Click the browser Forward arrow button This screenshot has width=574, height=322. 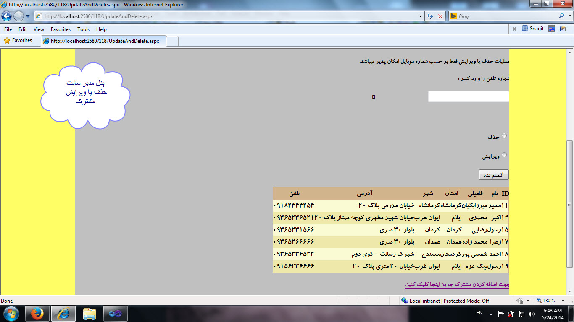(x=18, y=16)
